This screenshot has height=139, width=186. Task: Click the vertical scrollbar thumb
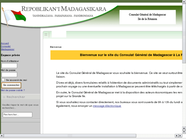tap(184, 33)
